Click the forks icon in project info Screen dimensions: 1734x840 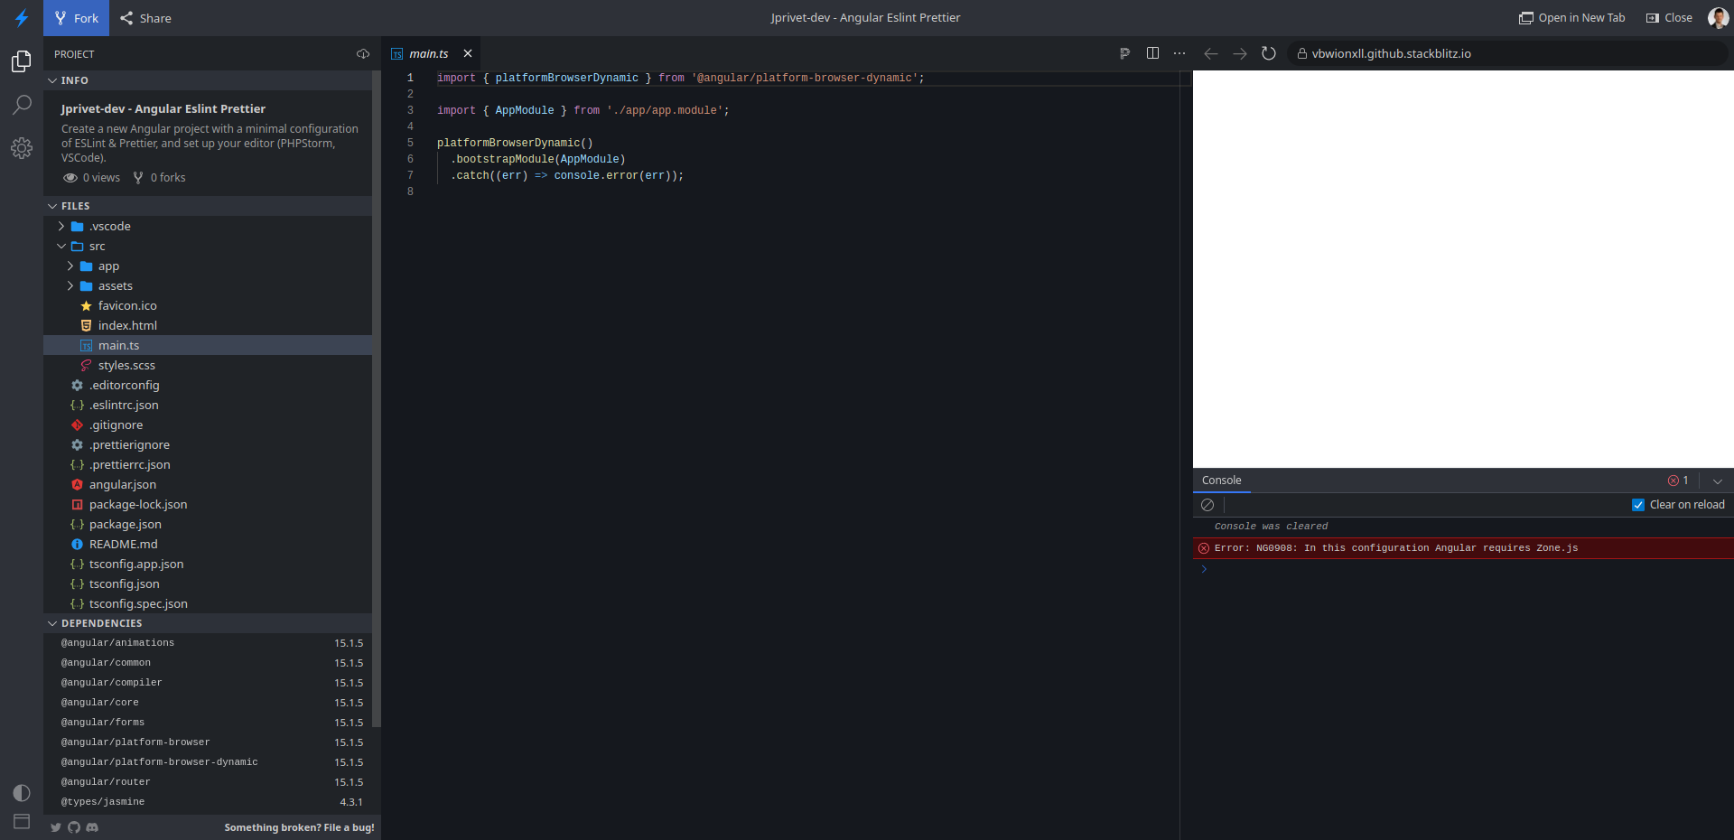[x=138, y=178]
